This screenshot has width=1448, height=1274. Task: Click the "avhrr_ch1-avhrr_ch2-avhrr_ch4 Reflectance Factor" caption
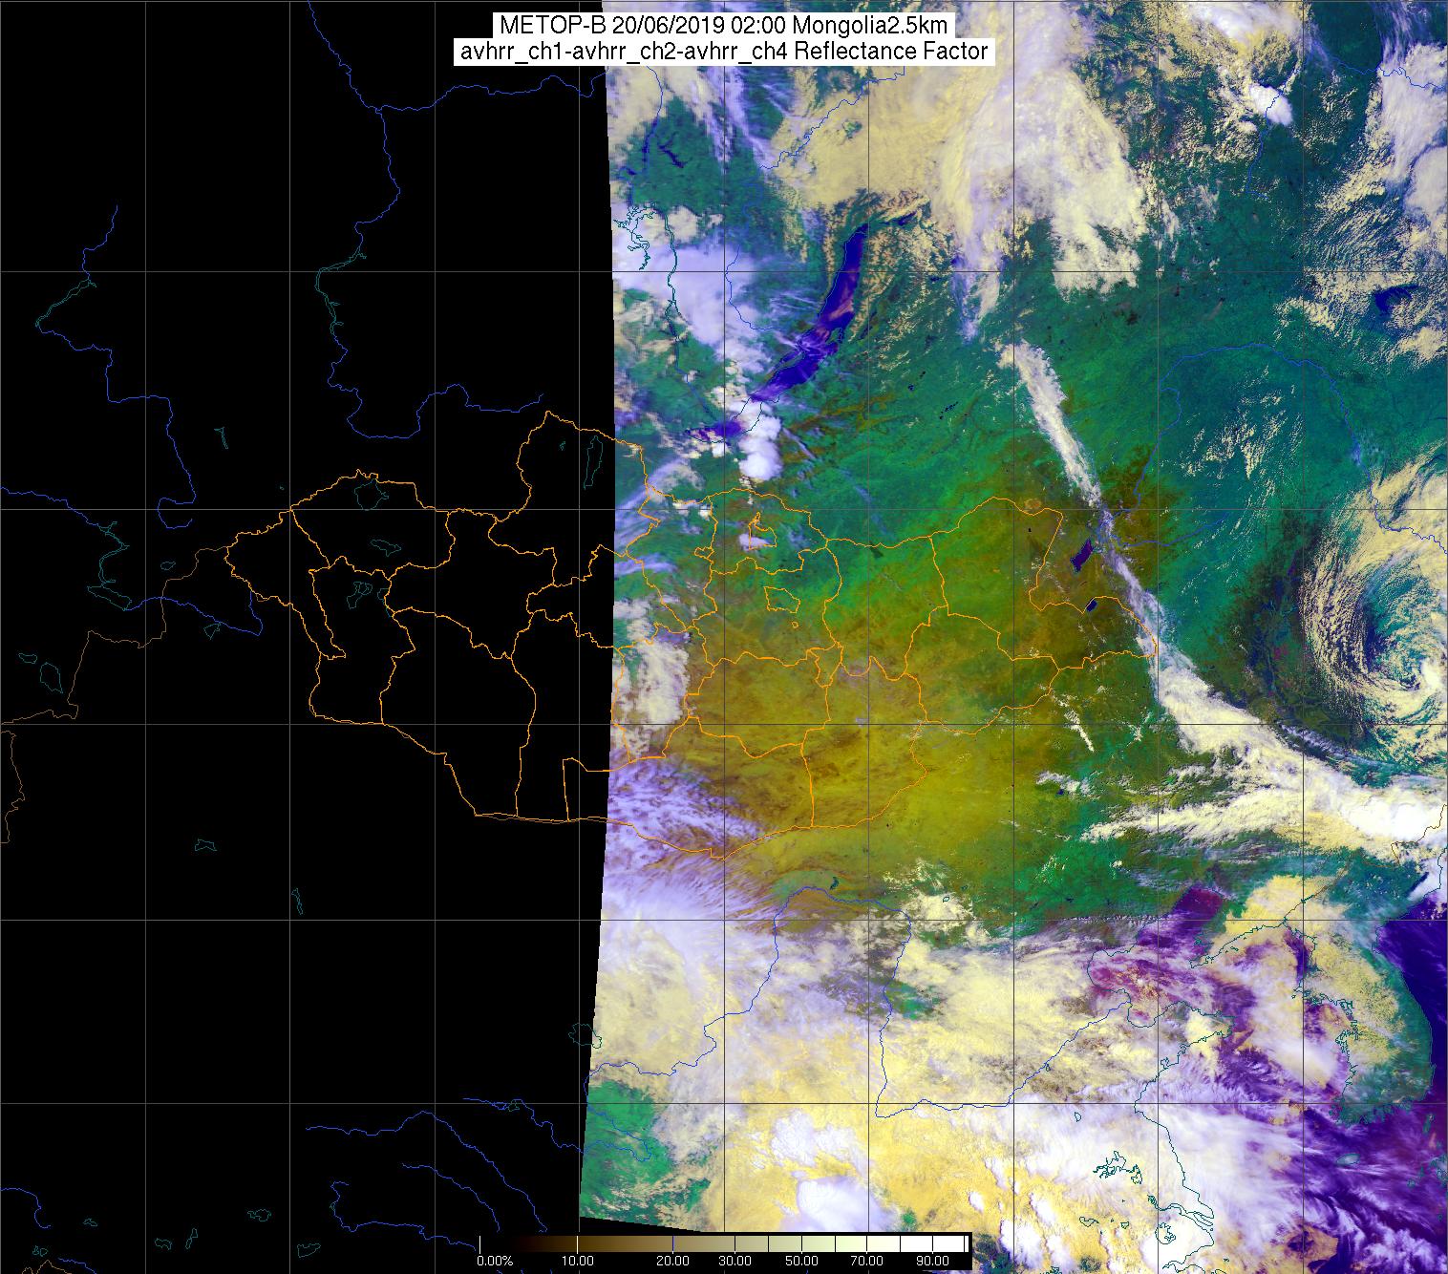(x=723, y=53)
